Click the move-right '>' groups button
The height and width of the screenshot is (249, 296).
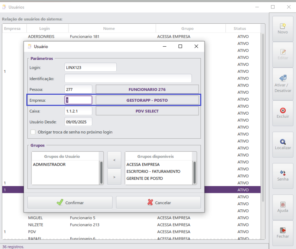[x=114, y=177]
